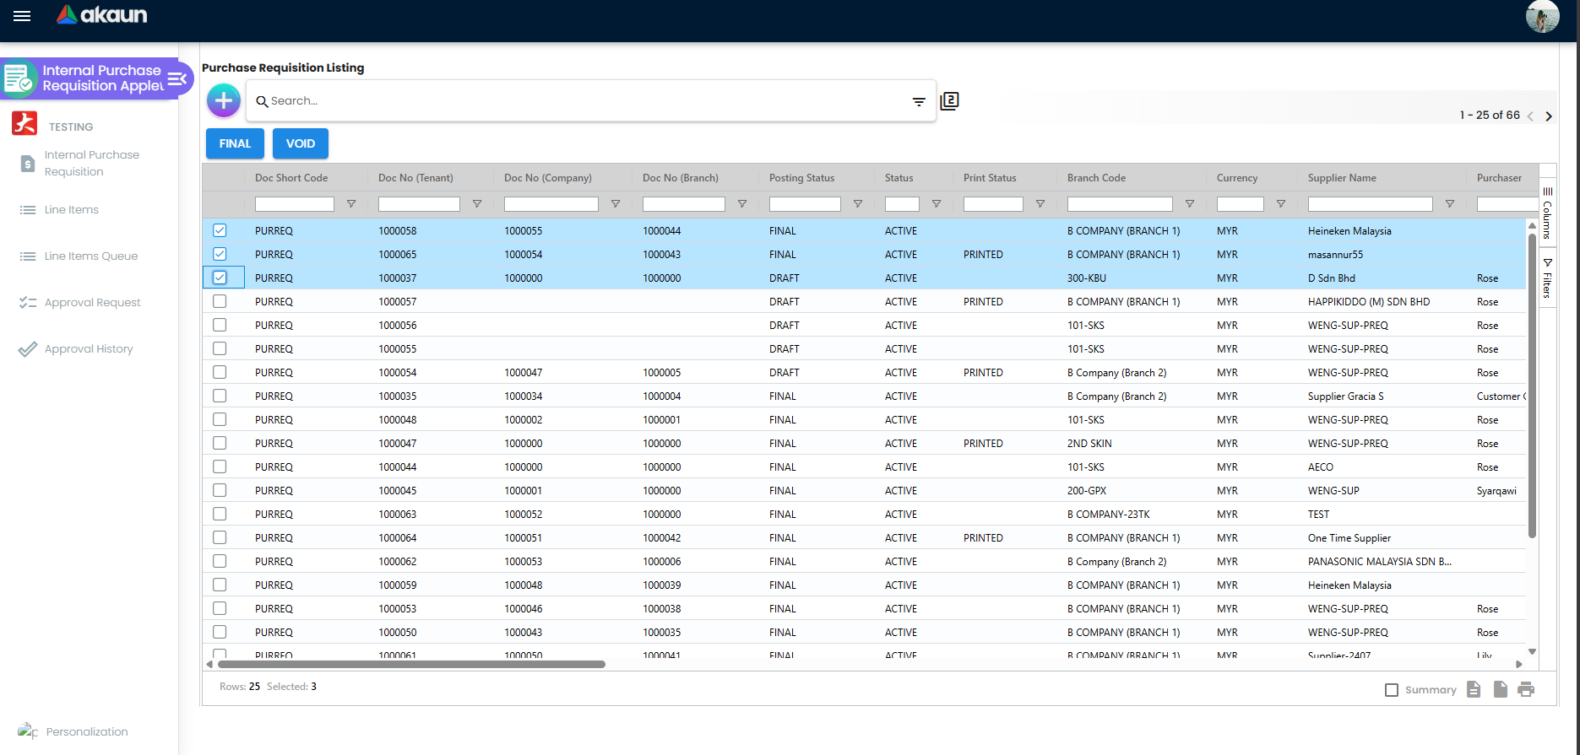Viewport: 1580px width, 755px height.
Task: Focus the Doc No (Tenant) filter input
Action: coord(419,204)
